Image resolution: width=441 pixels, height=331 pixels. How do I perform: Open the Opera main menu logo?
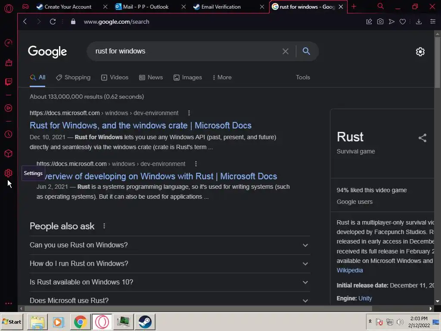point(9,9)
